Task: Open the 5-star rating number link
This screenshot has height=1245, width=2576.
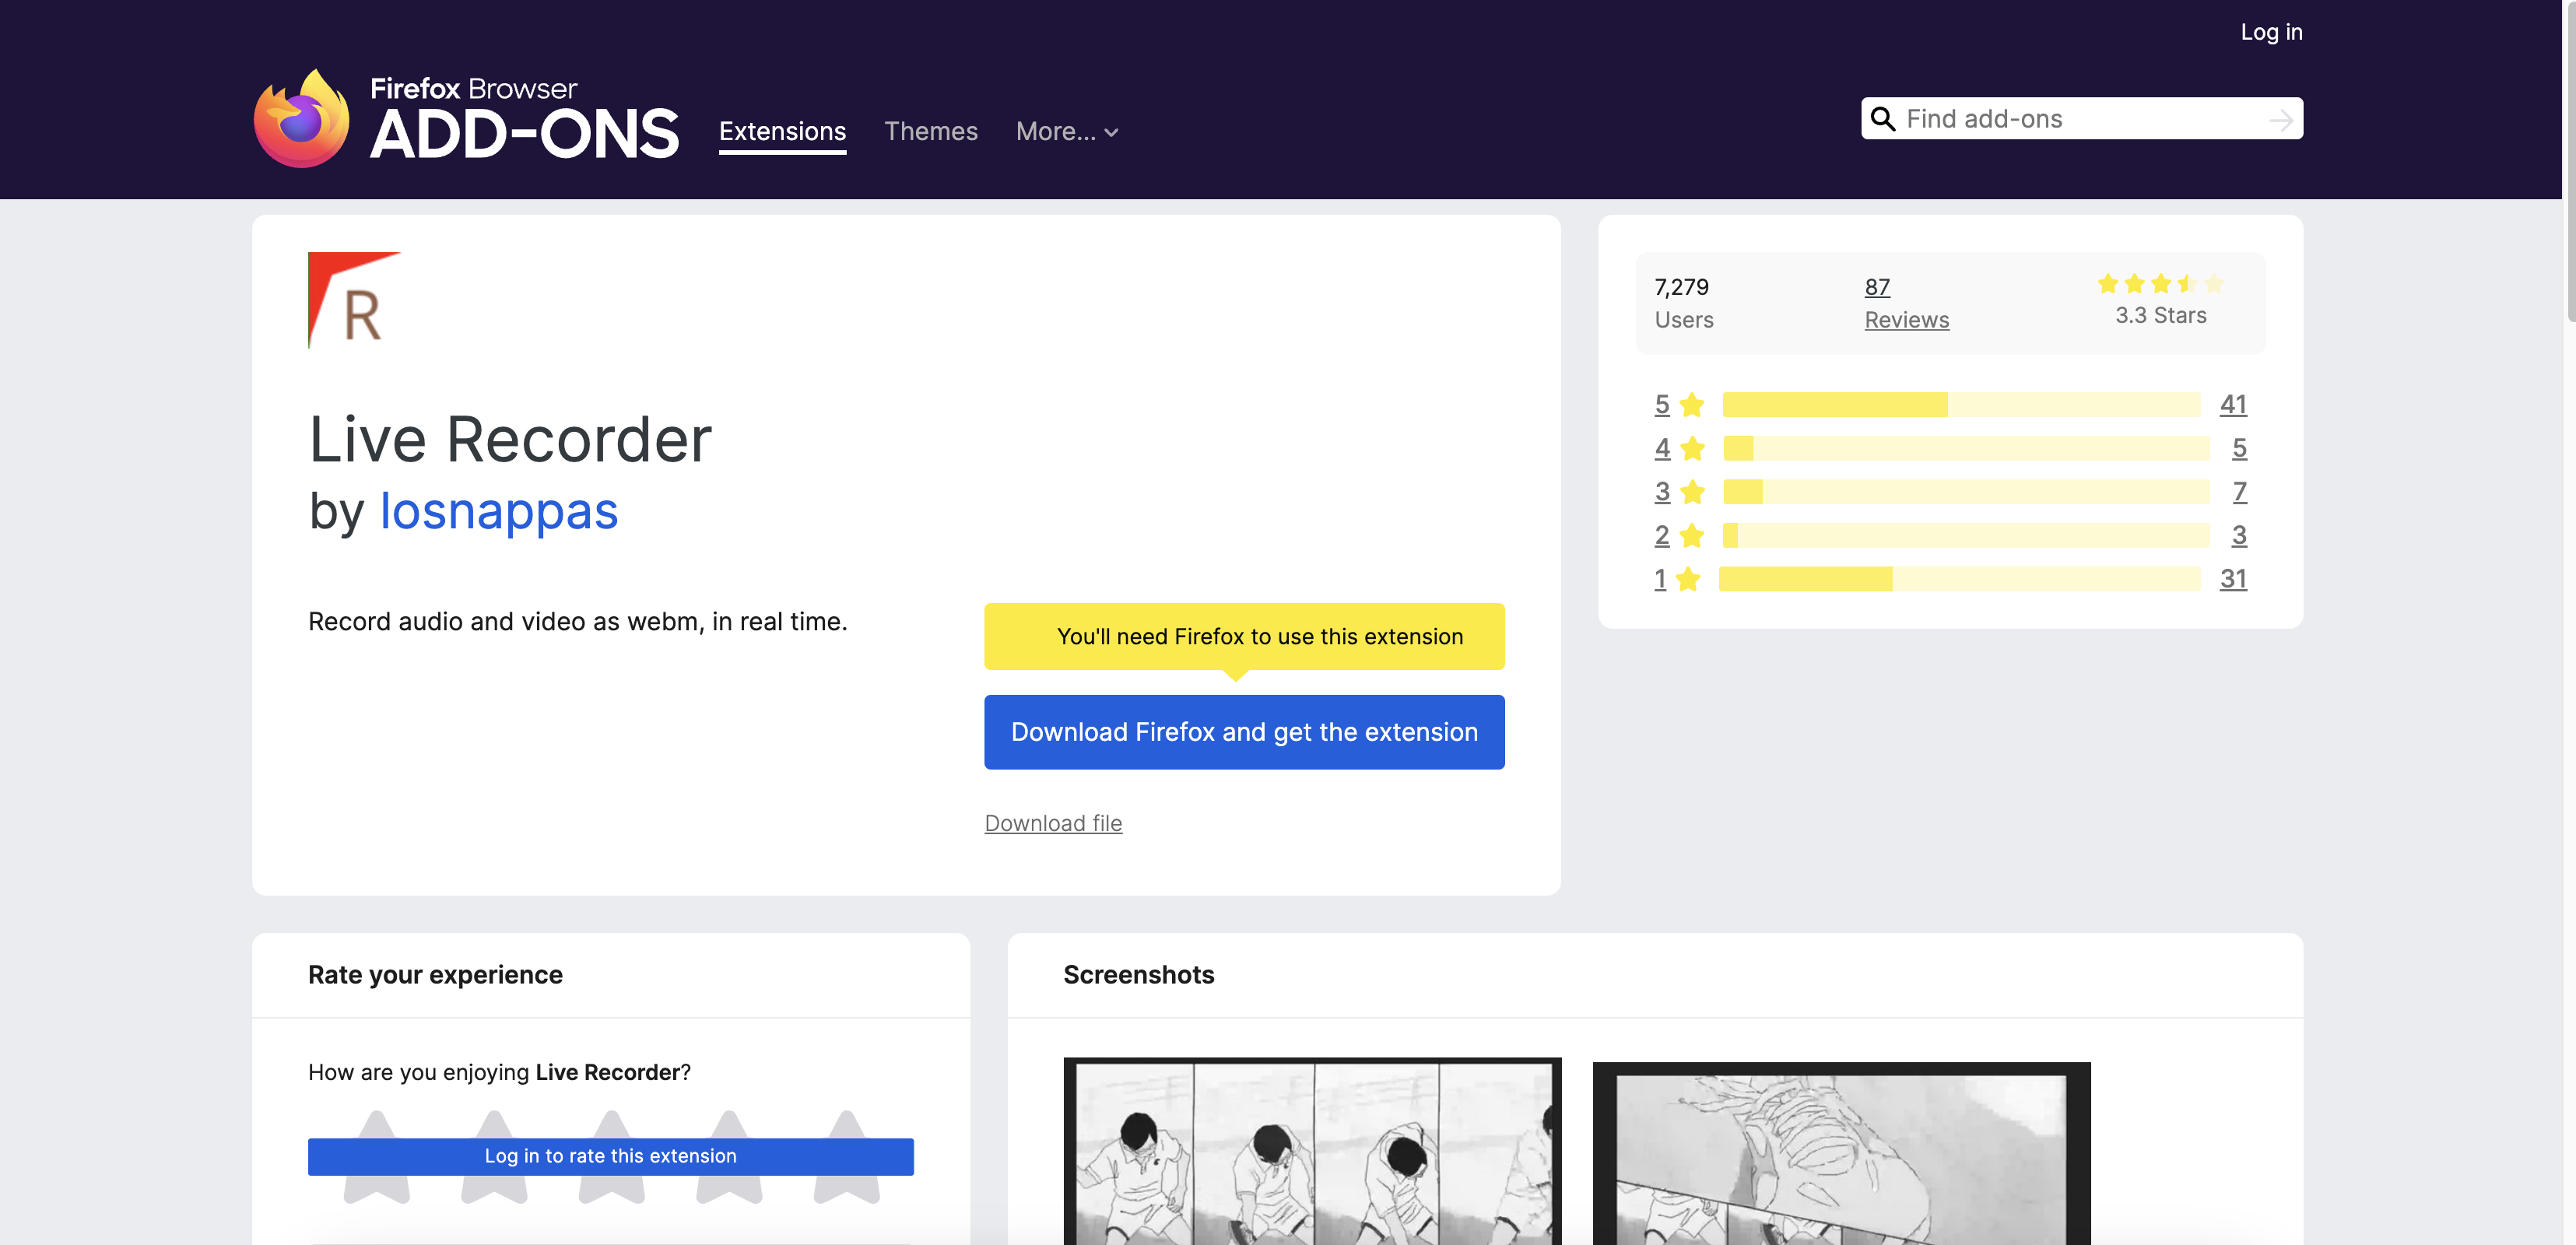Action: coord(1662,405)
